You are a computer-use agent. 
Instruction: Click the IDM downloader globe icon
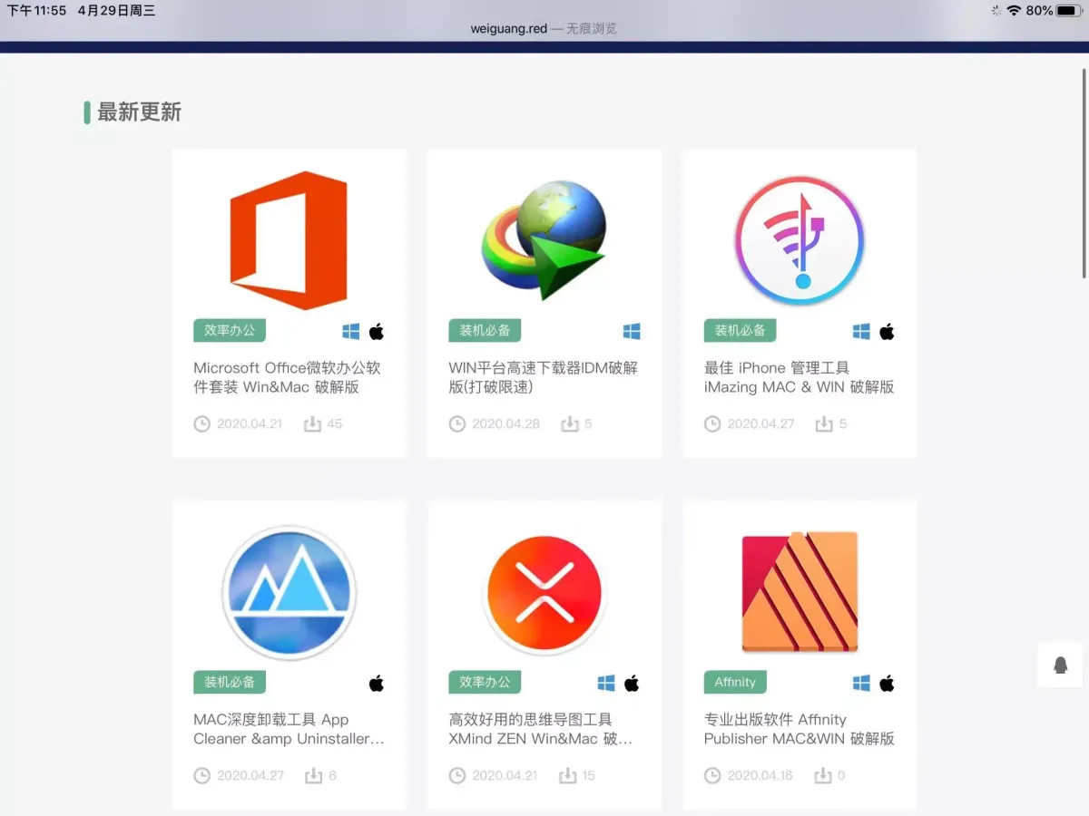coord(544,240)
